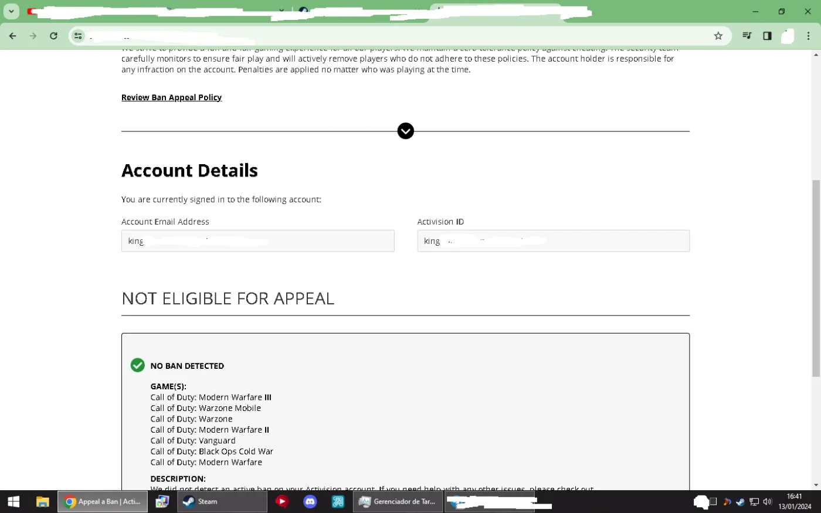Open the teal taskbar app after Discord
This screenshot has height=513, width=821.
click(338, 502)
